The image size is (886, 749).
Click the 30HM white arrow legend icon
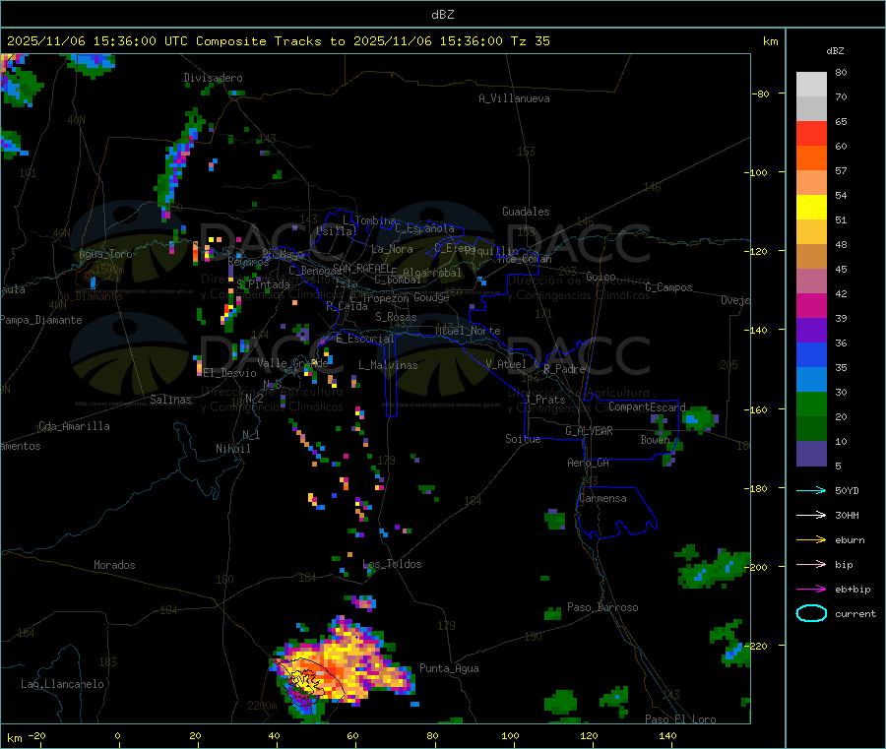pyautogui.click(x=811, y=515)
